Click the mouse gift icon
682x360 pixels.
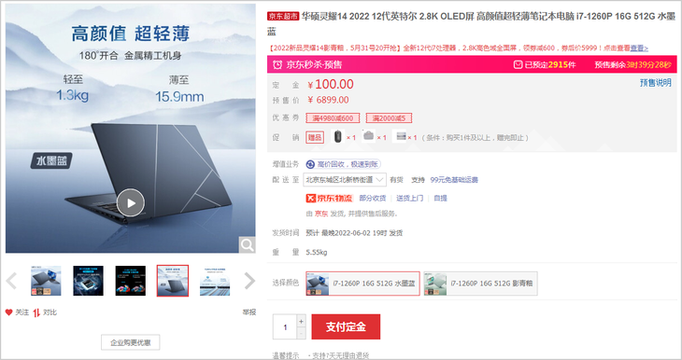pos(337,136)
